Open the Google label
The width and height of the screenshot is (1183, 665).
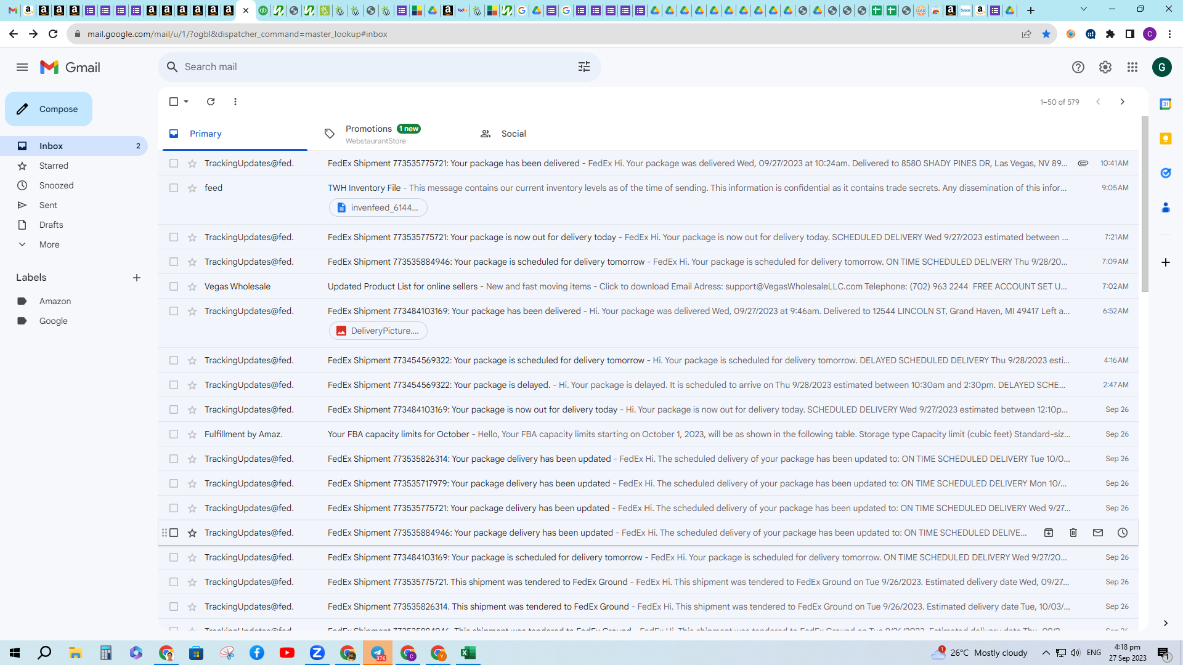tap(53, 321)
